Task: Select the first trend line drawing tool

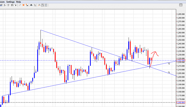Action: [5, 5]
